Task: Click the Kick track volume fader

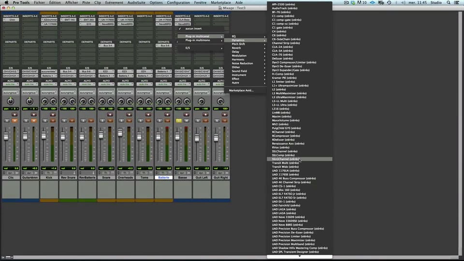Action: 44,135
